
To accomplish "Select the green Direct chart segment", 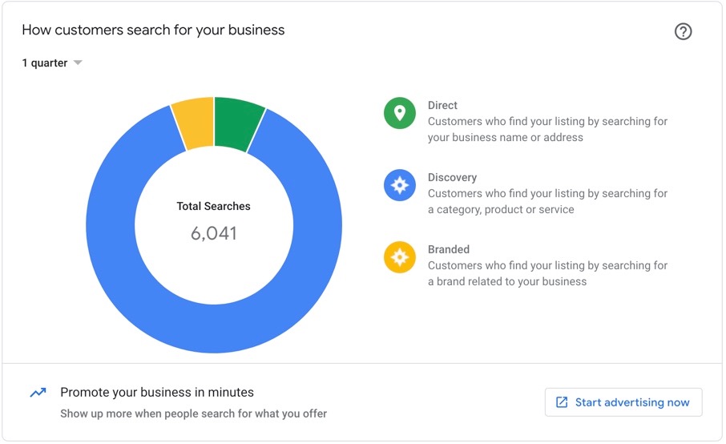I will point(239,123).
